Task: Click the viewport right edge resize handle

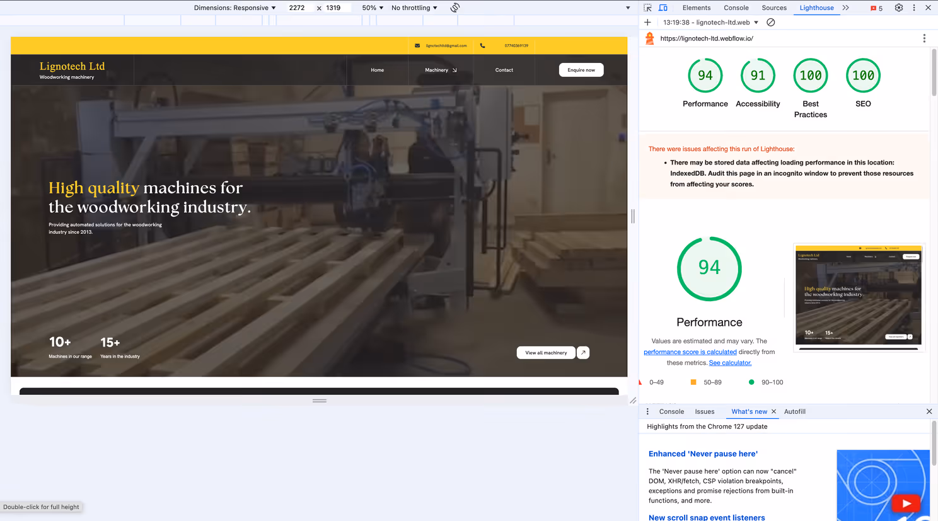Action: pos(633,216)
